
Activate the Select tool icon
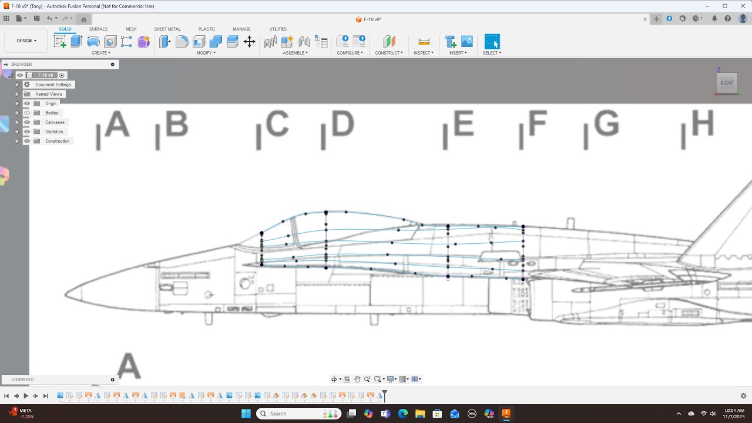pos(492,41)
